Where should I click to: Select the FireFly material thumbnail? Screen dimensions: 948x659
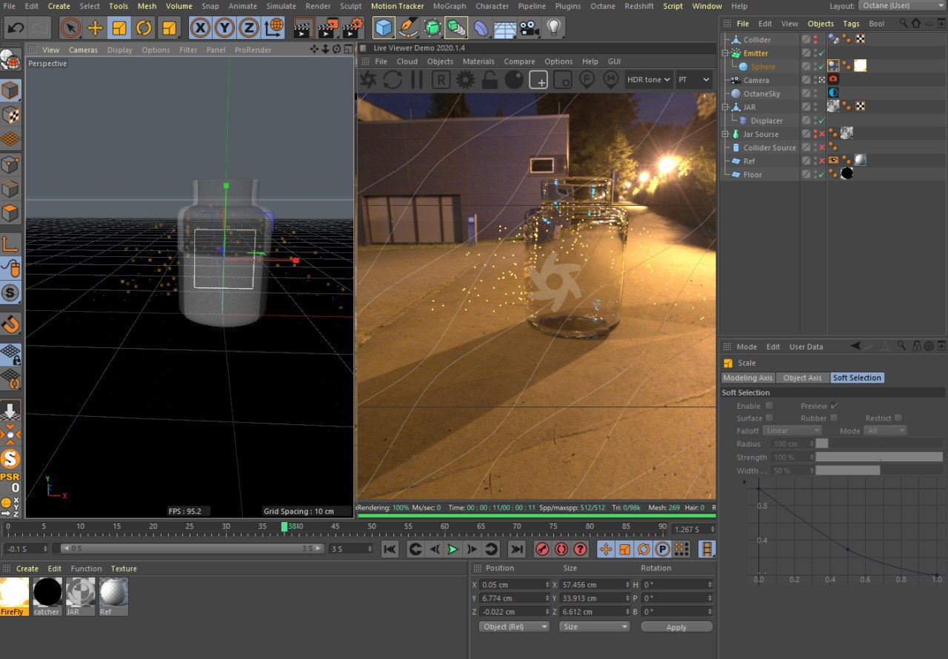coord(14,596)
